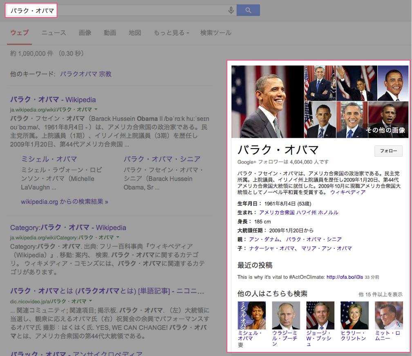This screenshot has height=356, width=412.
Task: Open the アンサイクロペディア result at the bottom
Action: [76, 354]
